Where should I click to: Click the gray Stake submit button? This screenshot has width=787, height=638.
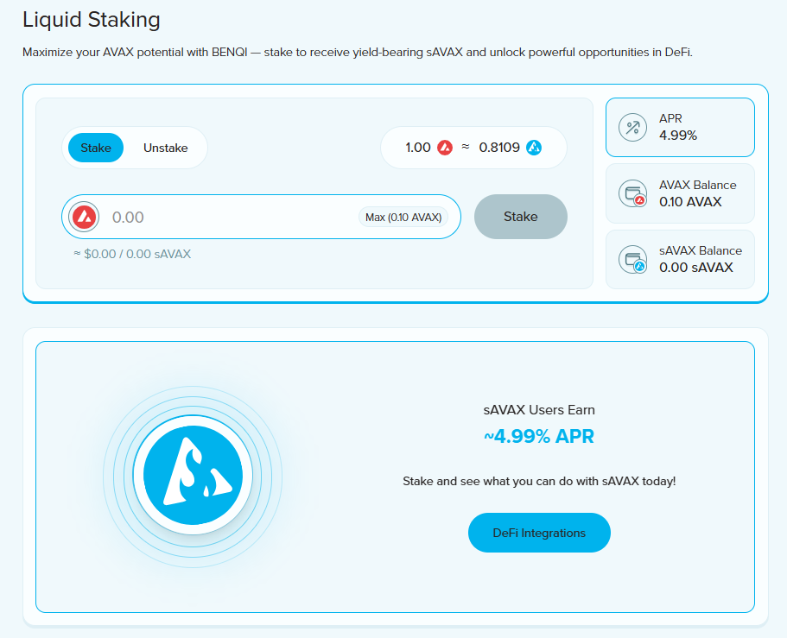click(520, 217)
